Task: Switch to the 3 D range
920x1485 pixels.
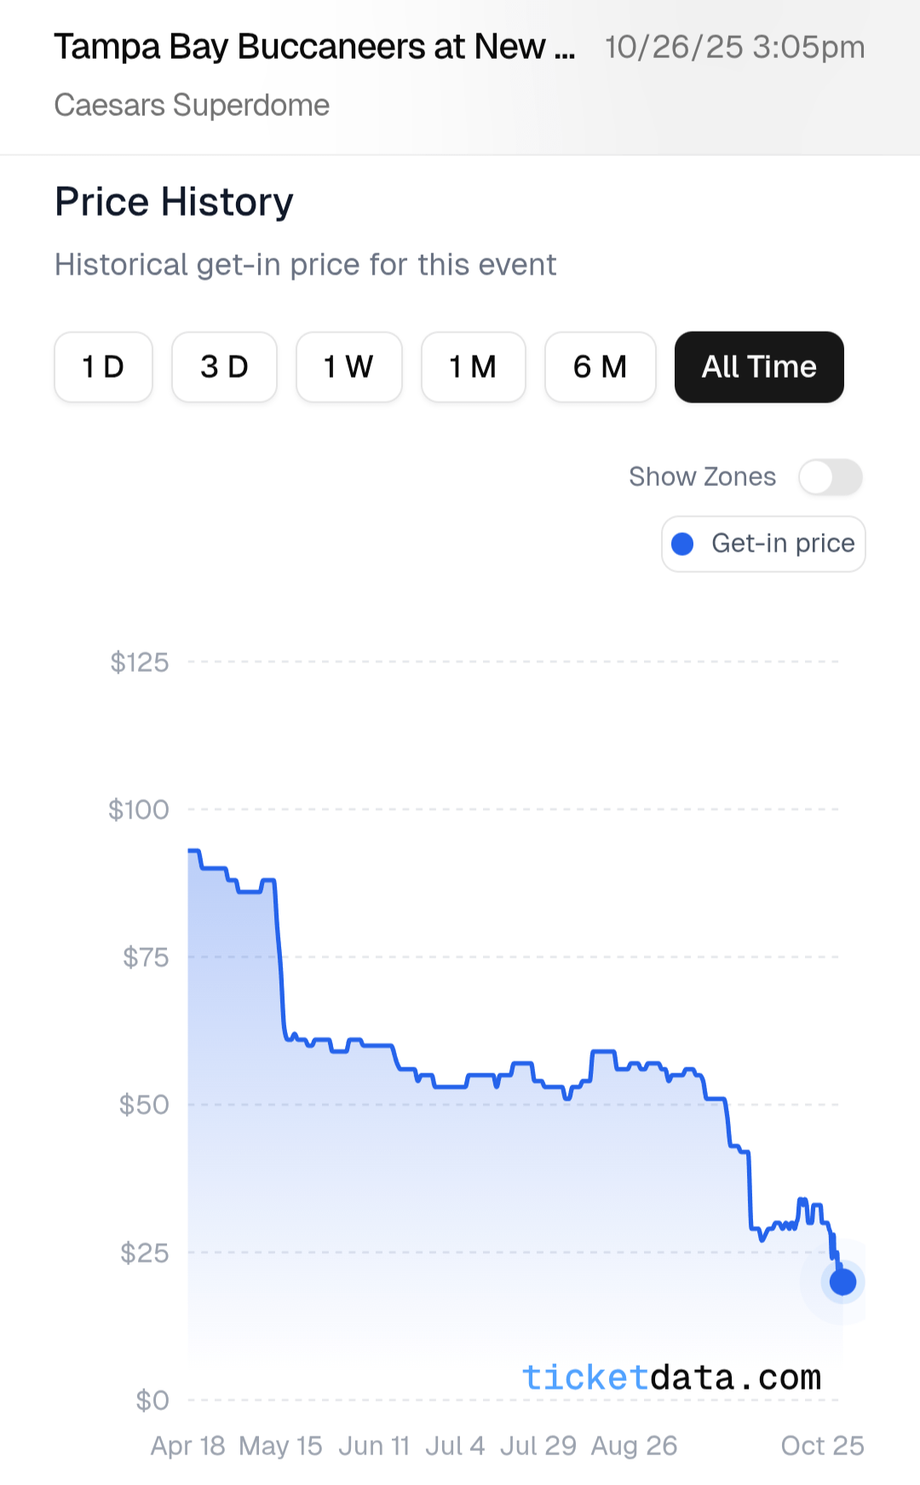Action: (x=224, y=367)
